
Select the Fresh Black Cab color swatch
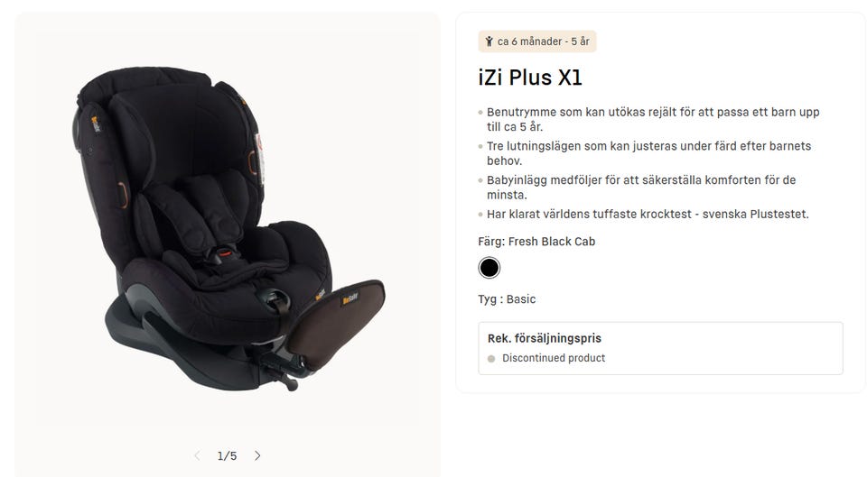(489, 268)
